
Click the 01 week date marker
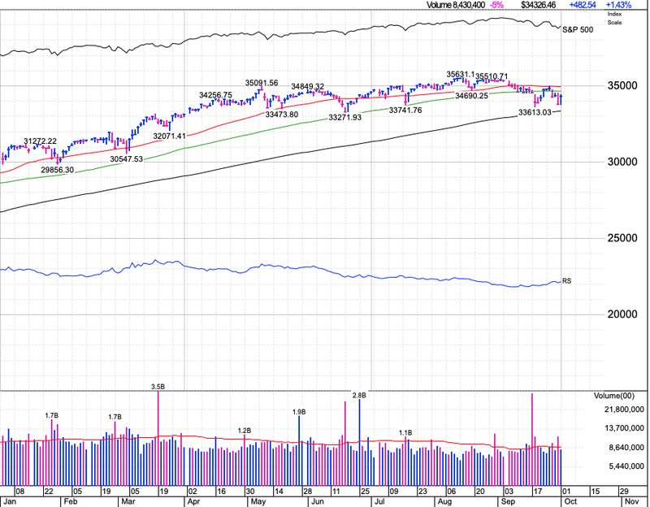pyautogui.click(x=566, y=492)
